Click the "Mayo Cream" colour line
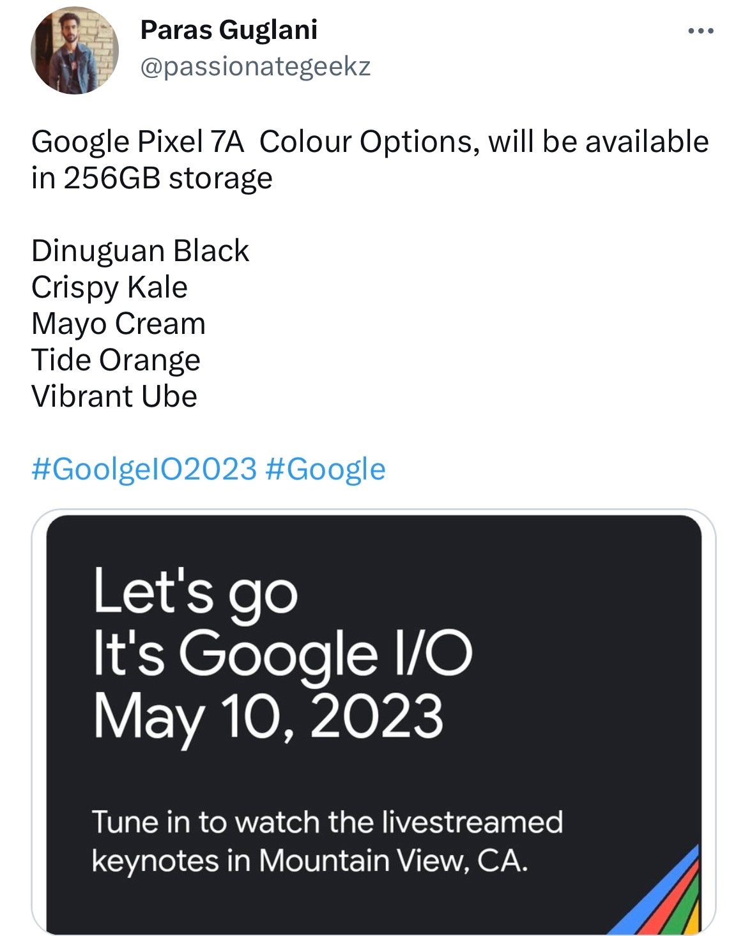Image resolution: width=736 pixels, height=936 pixels. point(118,324)
